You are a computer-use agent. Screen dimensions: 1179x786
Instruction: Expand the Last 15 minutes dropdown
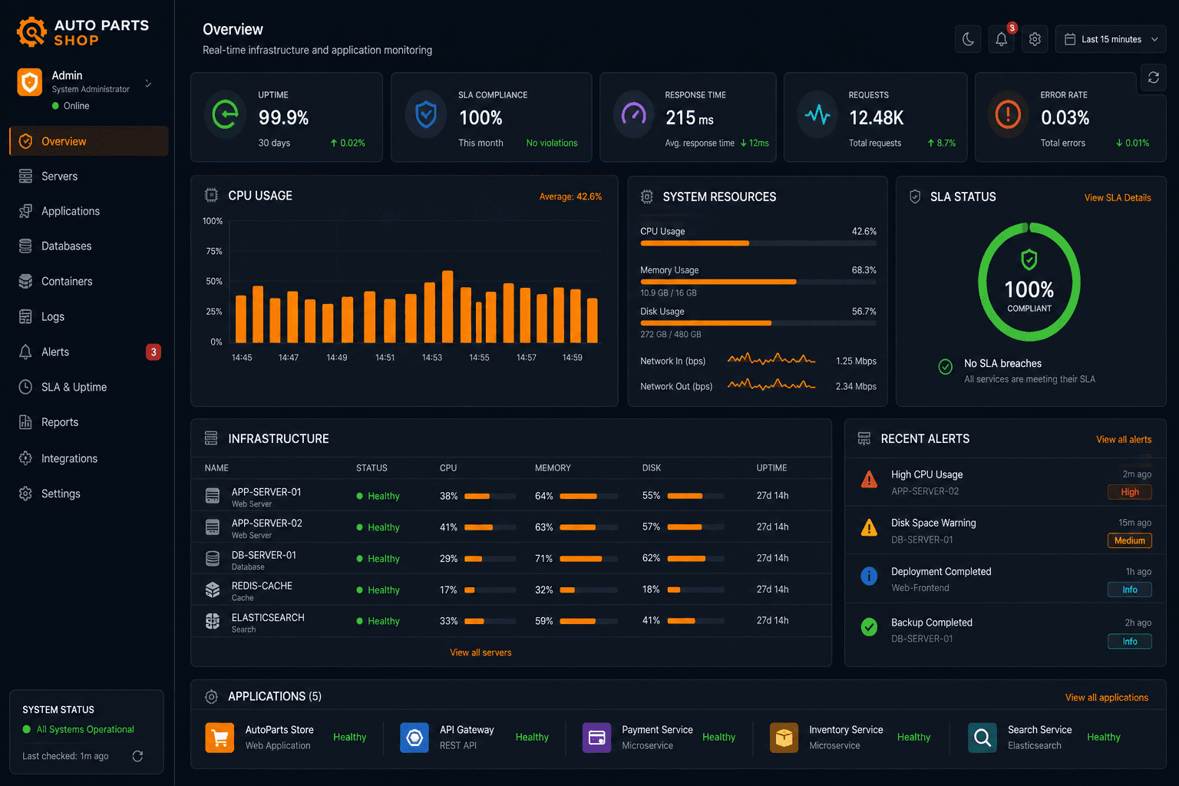[1111, 39]
